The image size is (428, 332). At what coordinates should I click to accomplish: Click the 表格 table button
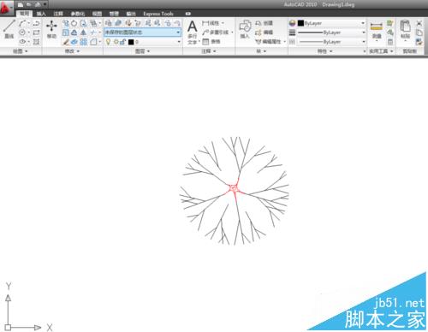pos(211,42)
